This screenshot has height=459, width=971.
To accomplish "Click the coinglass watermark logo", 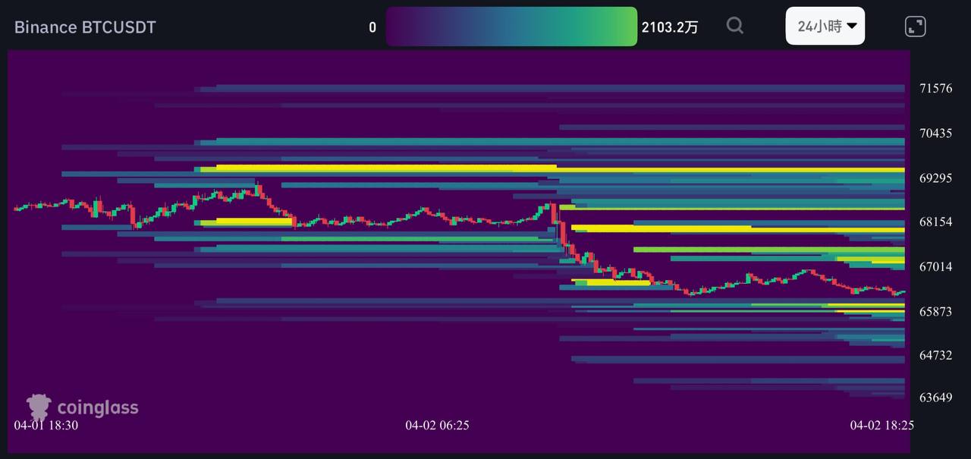I will 83,407.
